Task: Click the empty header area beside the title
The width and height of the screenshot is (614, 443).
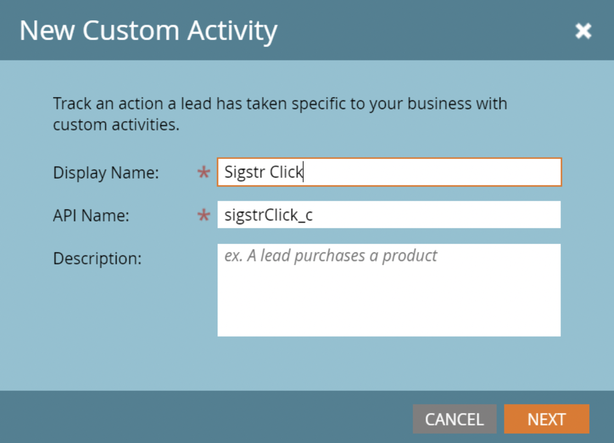Action: (423, 31)
